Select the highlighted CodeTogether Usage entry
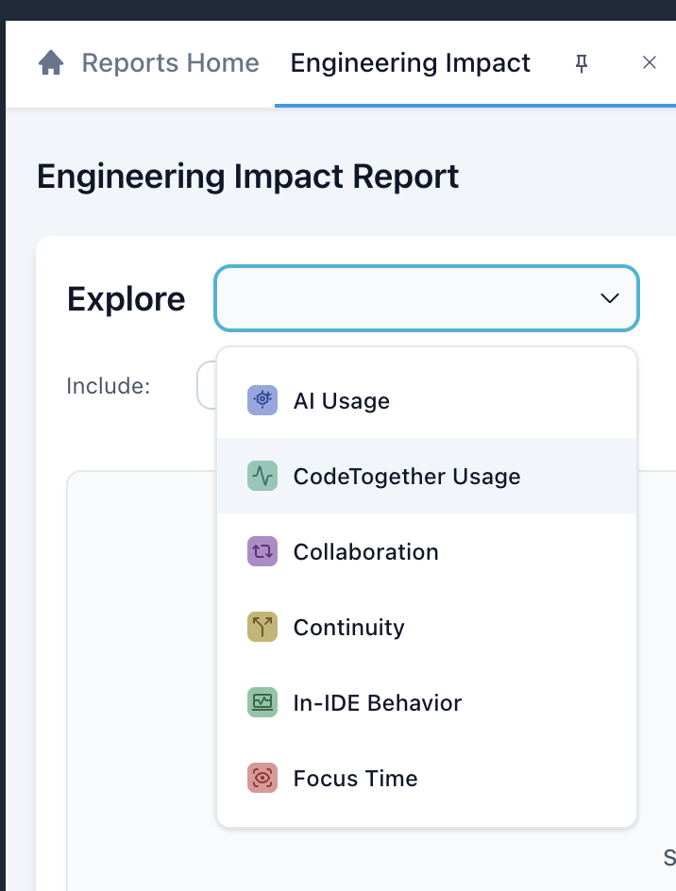Viewport: 676px width, 891px height. click(x=407, y=476)
